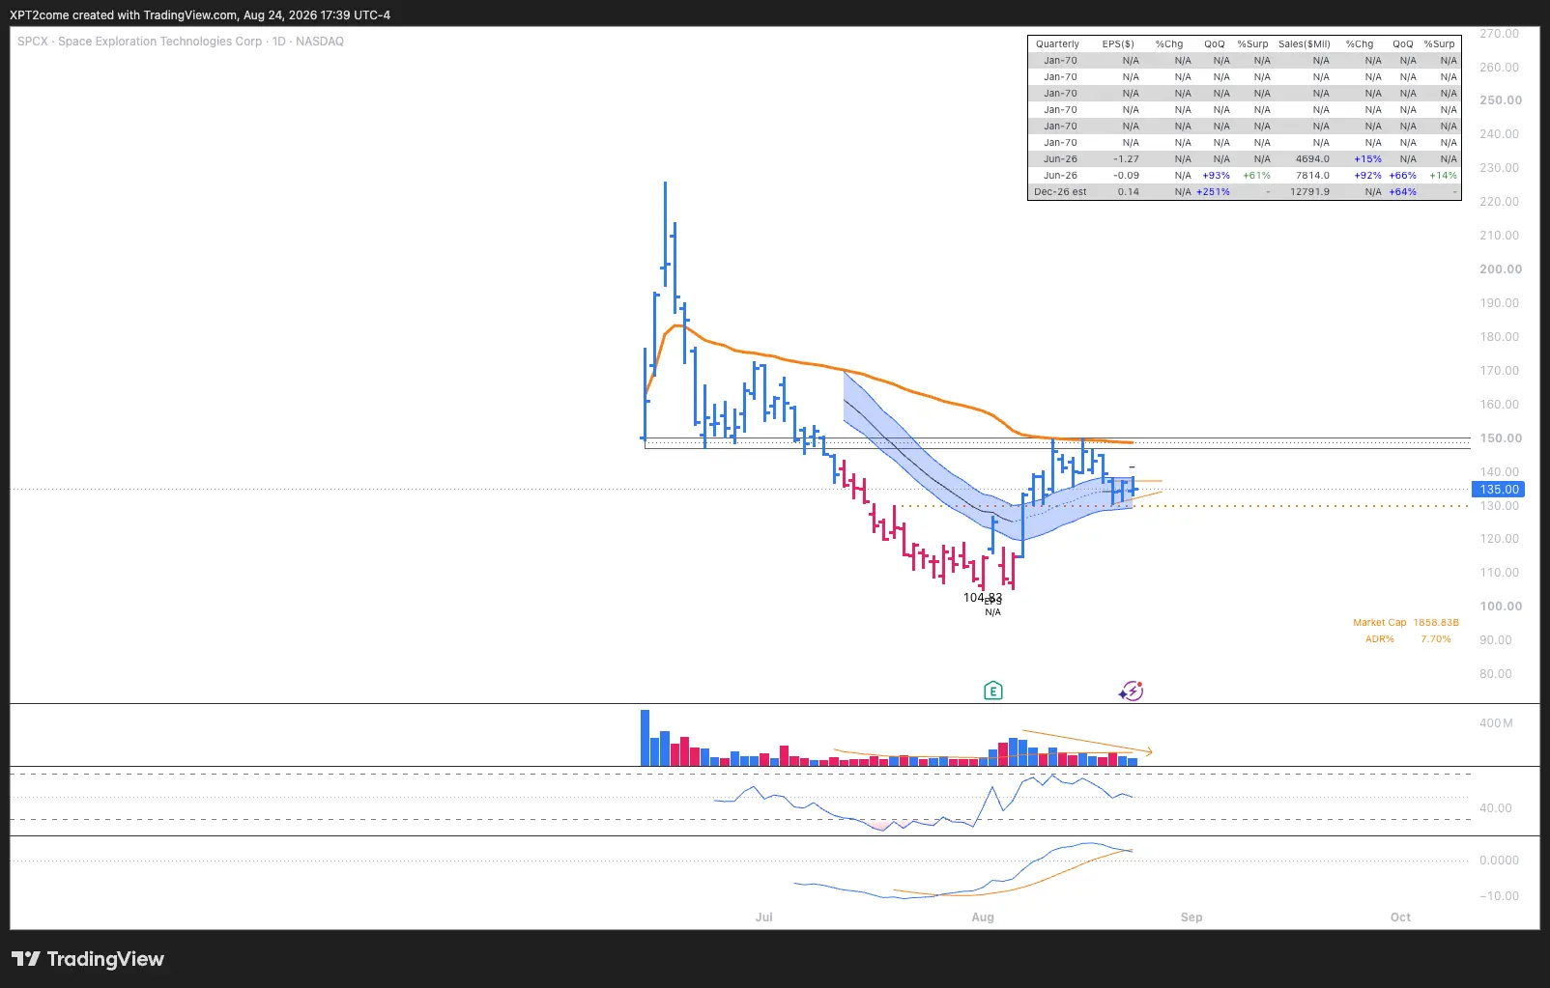Click the EPS value -0.09
This screenshot has height=988, width=1550.
coord(1126,176)
